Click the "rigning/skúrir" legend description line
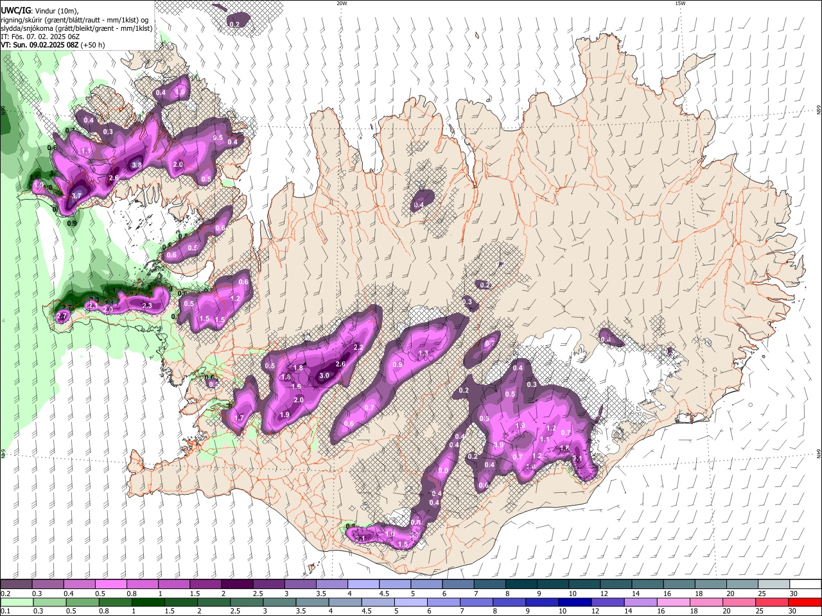The width and height of the screenshot is (822, 616). (x=74, y=20)
